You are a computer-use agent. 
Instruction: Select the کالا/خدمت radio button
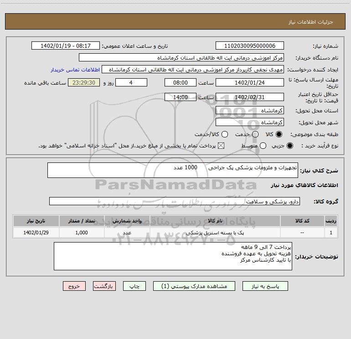click(225, 134)
